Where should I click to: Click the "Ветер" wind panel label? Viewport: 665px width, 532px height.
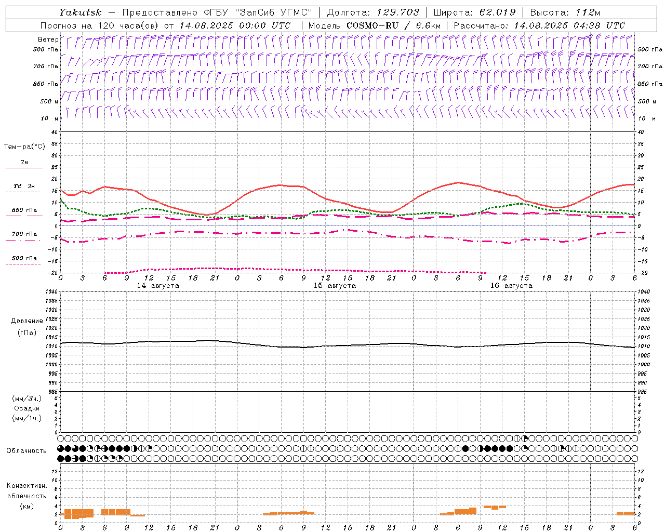point(48,39)
